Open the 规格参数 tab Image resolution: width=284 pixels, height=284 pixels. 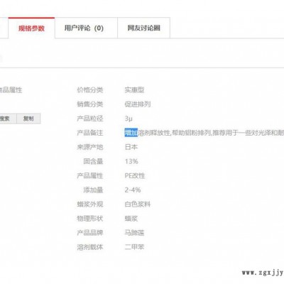31,28
